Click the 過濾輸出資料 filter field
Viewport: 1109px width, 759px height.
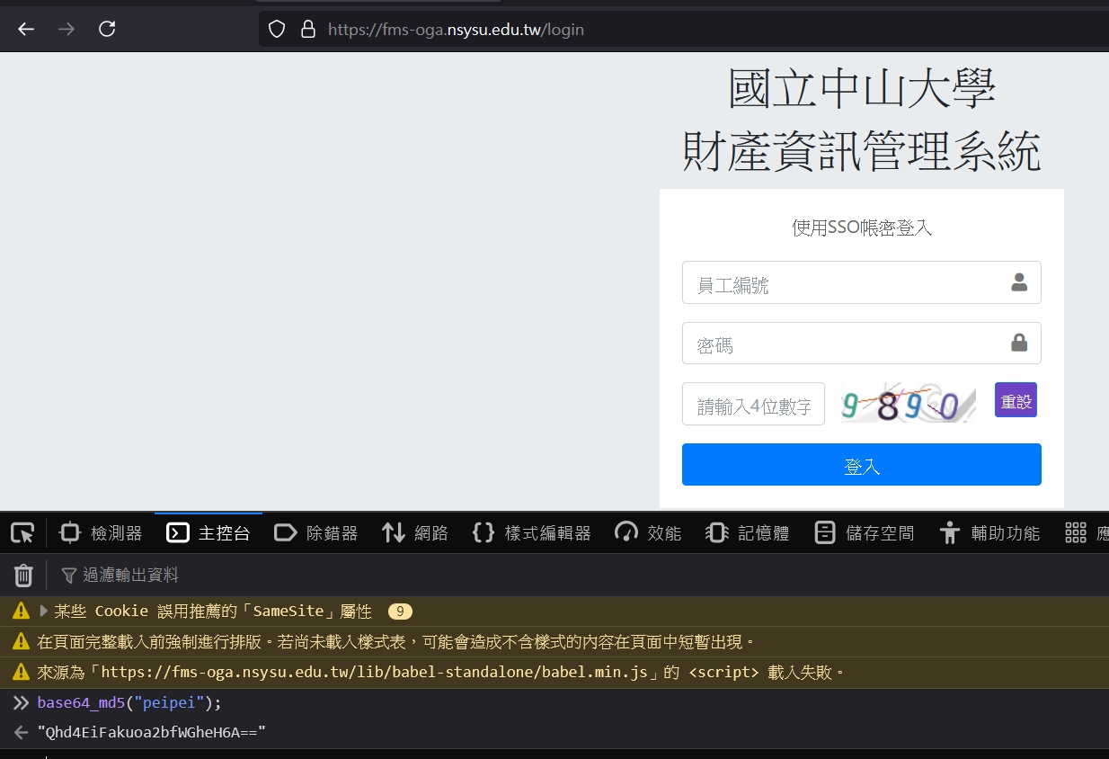tap(130, 575)
